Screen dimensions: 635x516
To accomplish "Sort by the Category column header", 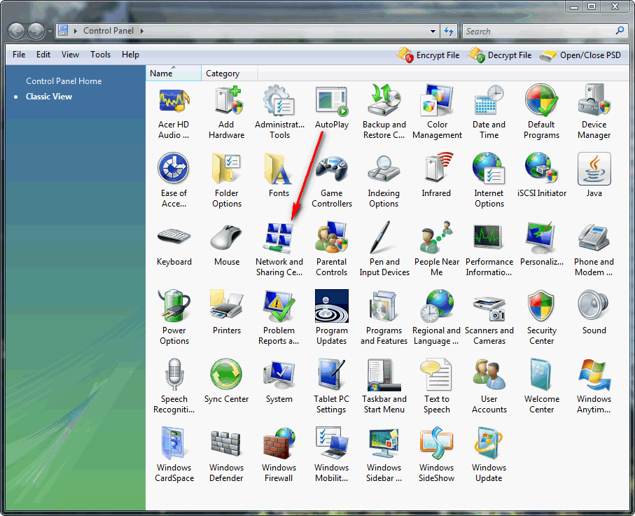I will pyautogui.click(x=229, y=74).
